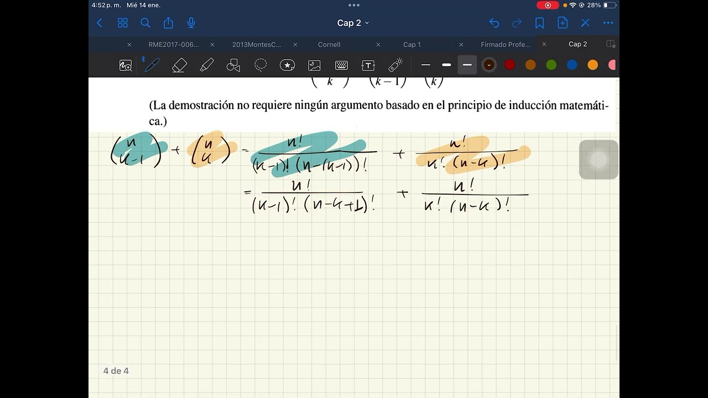Select the Image insert tool
708x398 pixels.
coord(314,65)
